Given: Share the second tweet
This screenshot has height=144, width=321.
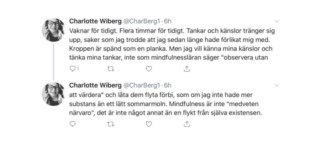Looking at the screenshot, I should coord(187,124).
